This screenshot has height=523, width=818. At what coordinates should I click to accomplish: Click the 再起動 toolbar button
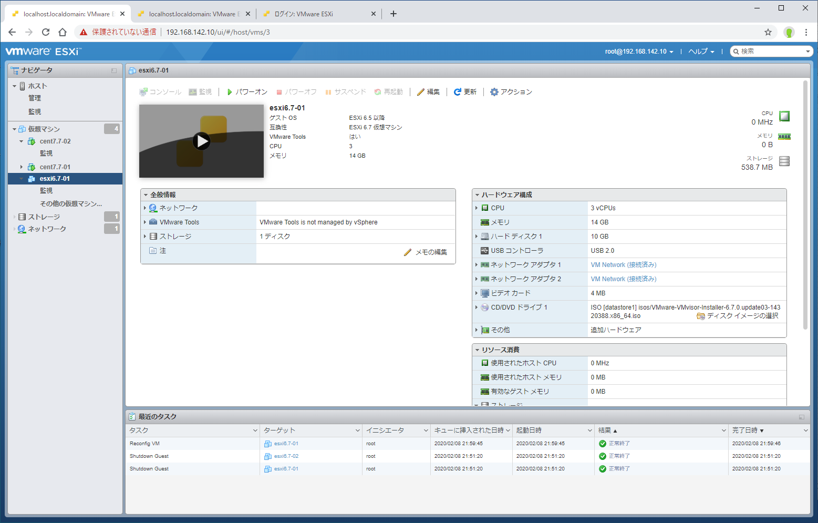click(x=388, y=92)
